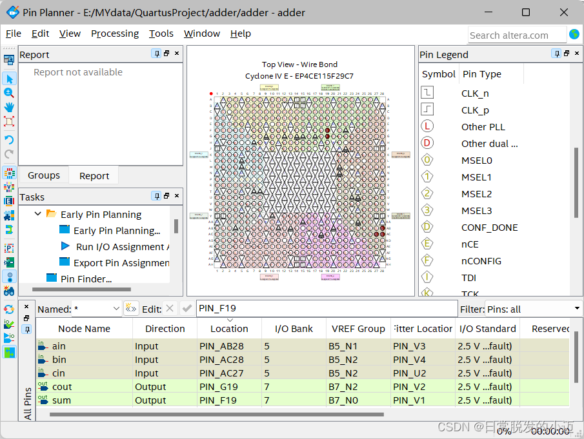The width and height of the screenshot is (584, 439).
Task: Toggle the All Pins panel pin
Action: pos(26,329)
